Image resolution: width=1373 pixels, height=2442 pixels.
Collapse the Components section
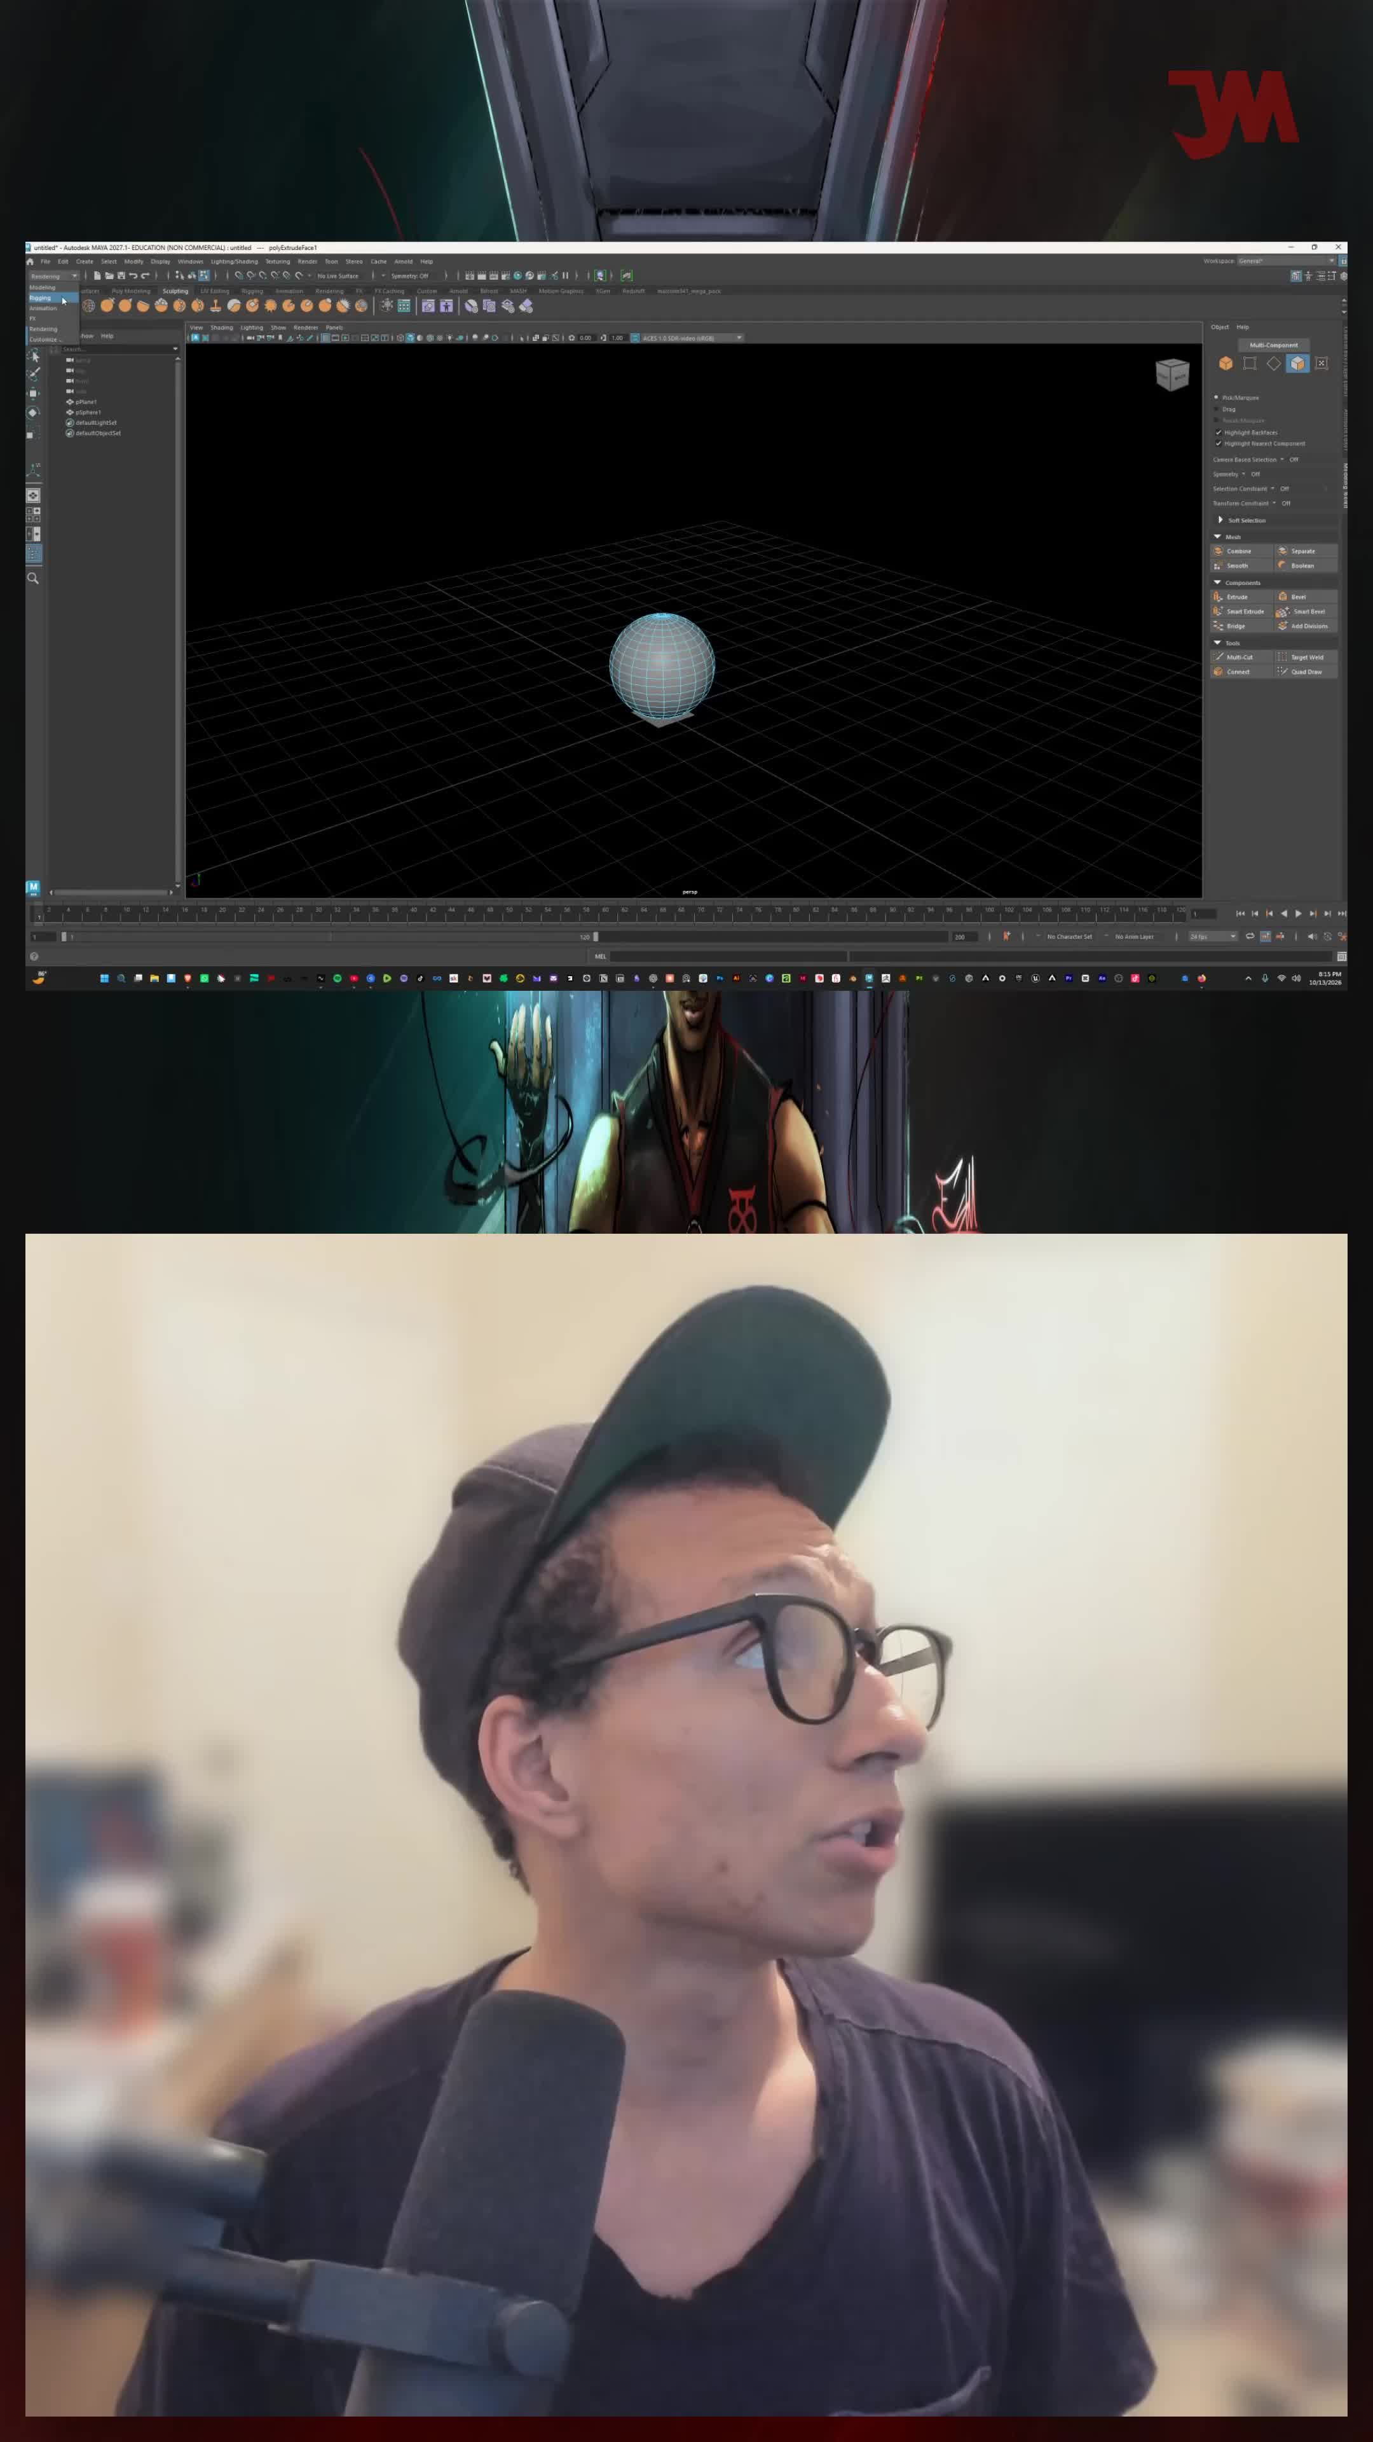(x=1218, y=582)
